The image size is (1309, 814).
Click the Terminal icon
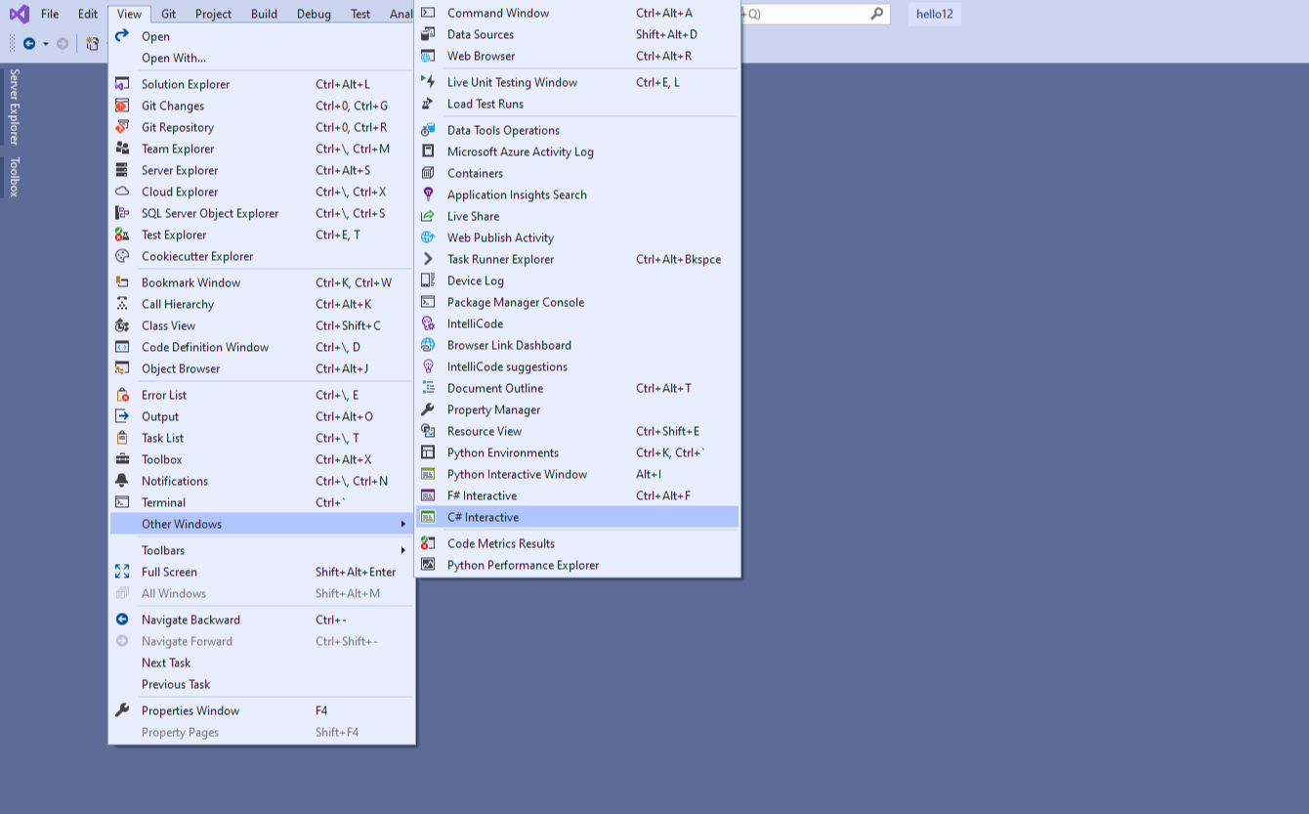(x=122, y=502)
